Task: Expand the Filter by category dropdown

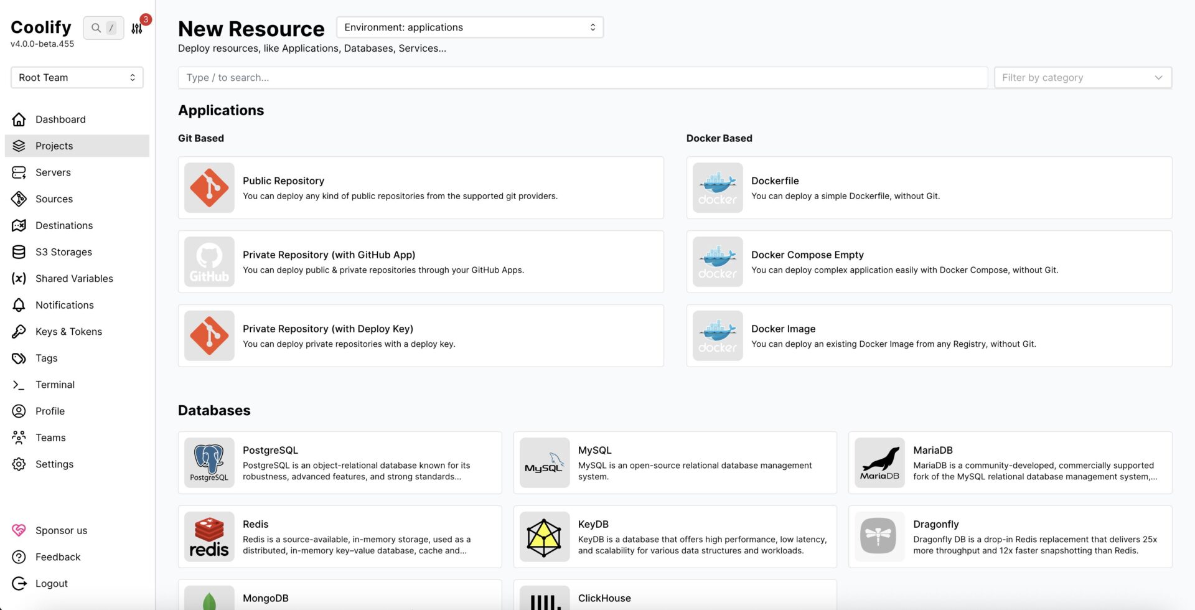Action: pyautogui.click(x=1081, y=77)
